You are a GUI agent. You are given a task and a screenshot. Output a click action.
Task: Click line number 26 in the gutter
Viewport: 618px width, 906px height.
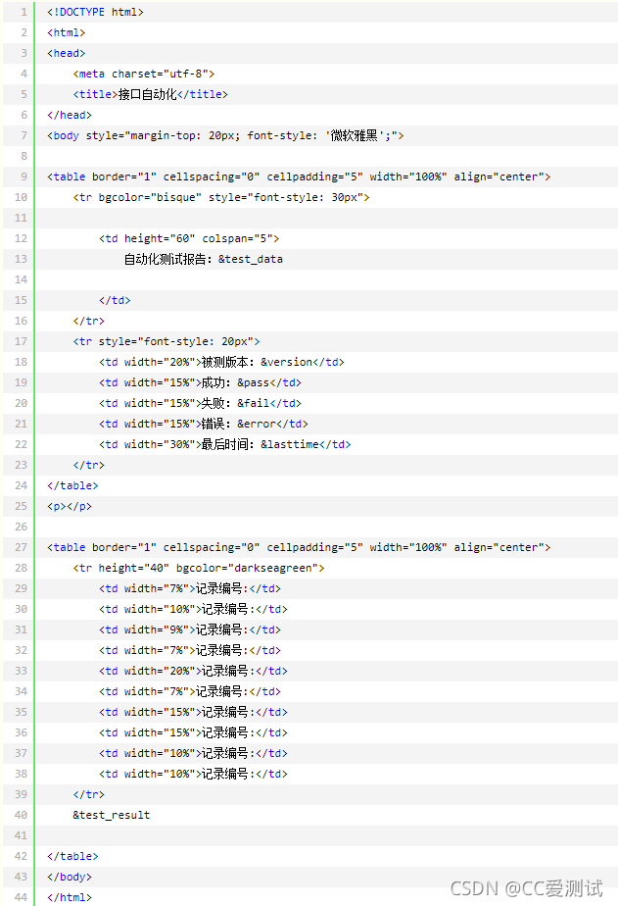tap(21, 527)
